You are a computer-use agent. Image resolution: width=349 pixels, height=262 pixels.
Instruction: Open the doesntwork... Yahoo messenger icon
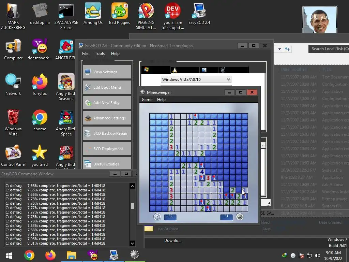(40, 49)
